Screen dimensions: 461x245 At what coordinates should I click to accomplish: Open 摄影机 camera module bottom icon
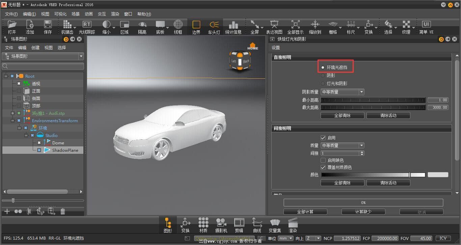[221, 222]
